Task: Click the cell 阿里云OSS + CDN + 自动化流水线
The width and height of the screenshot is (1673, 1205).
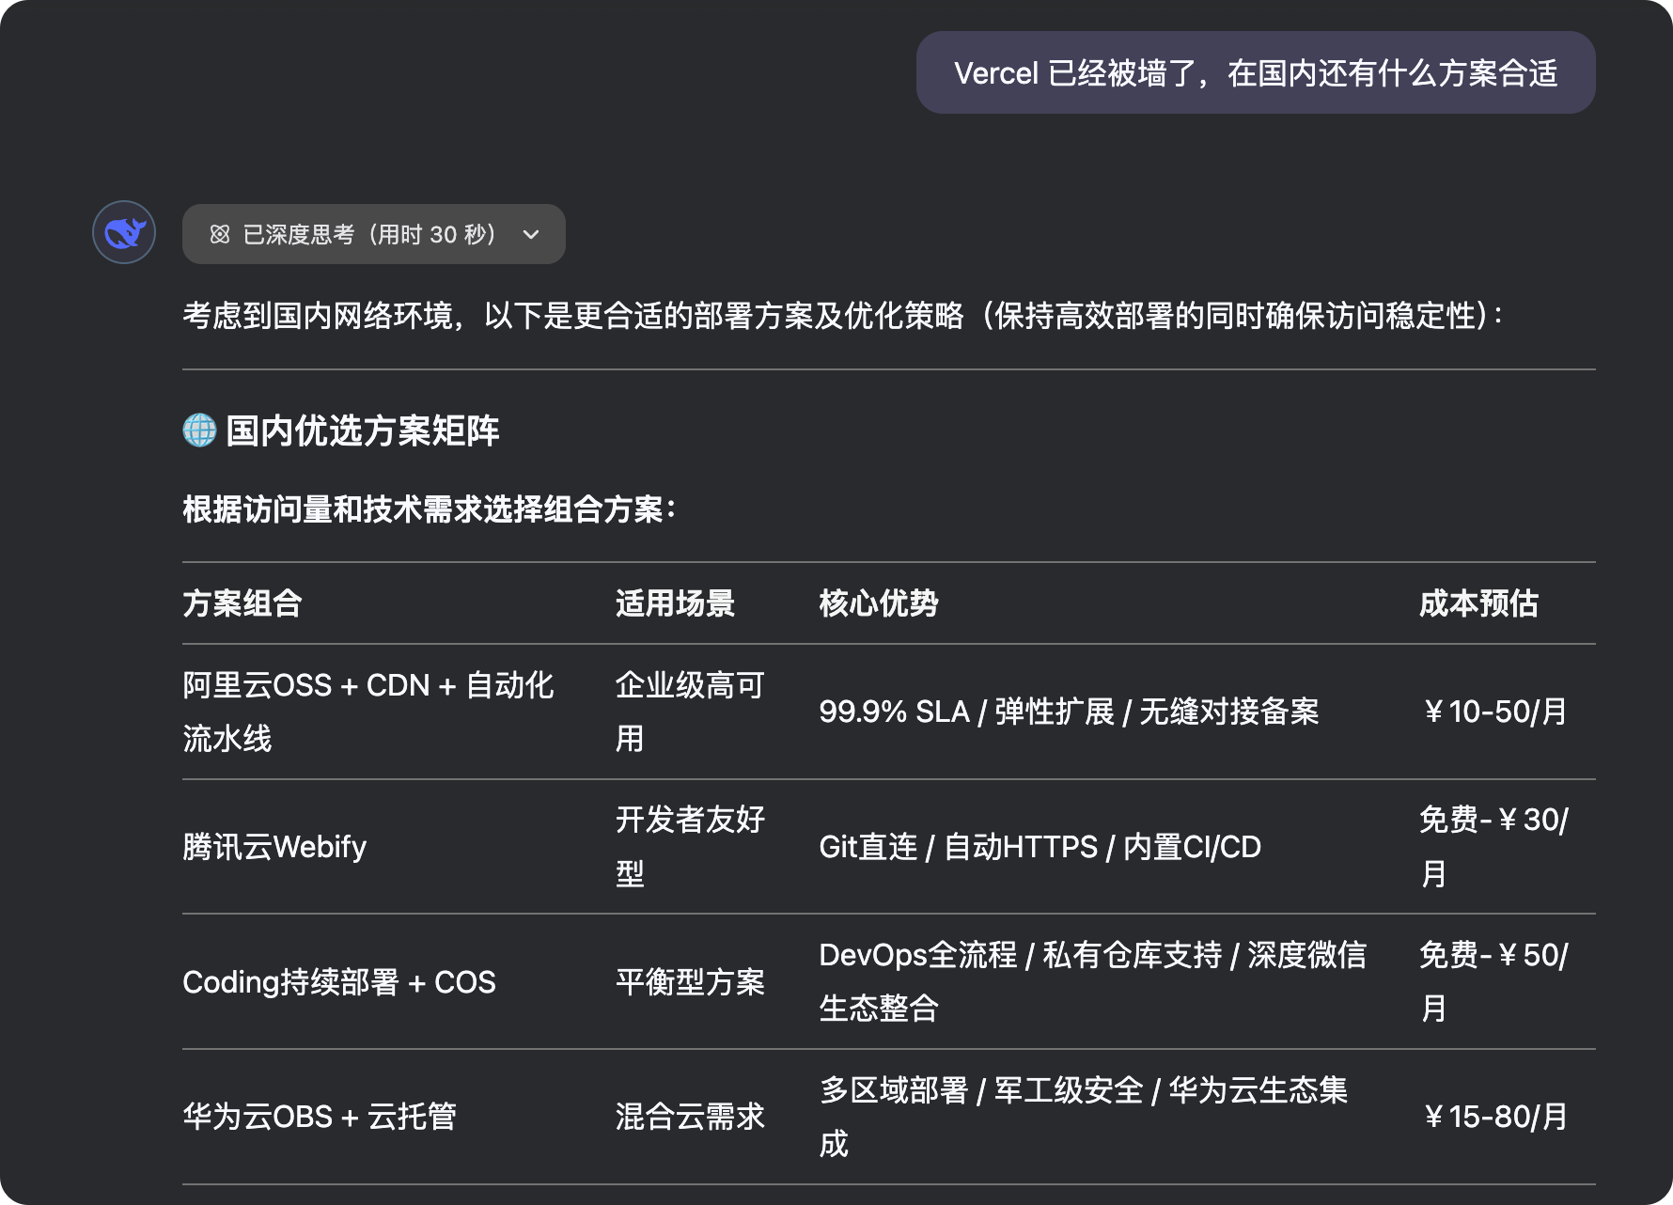Action: point(368,712)
